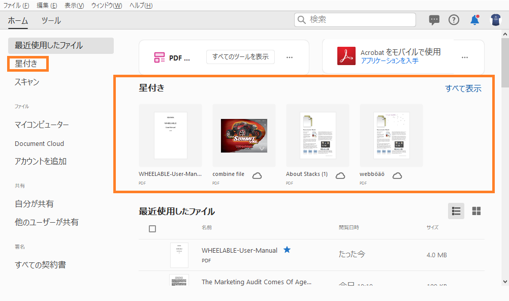
Task: Click the アプリケーションを入手 link
Action: 390,61
